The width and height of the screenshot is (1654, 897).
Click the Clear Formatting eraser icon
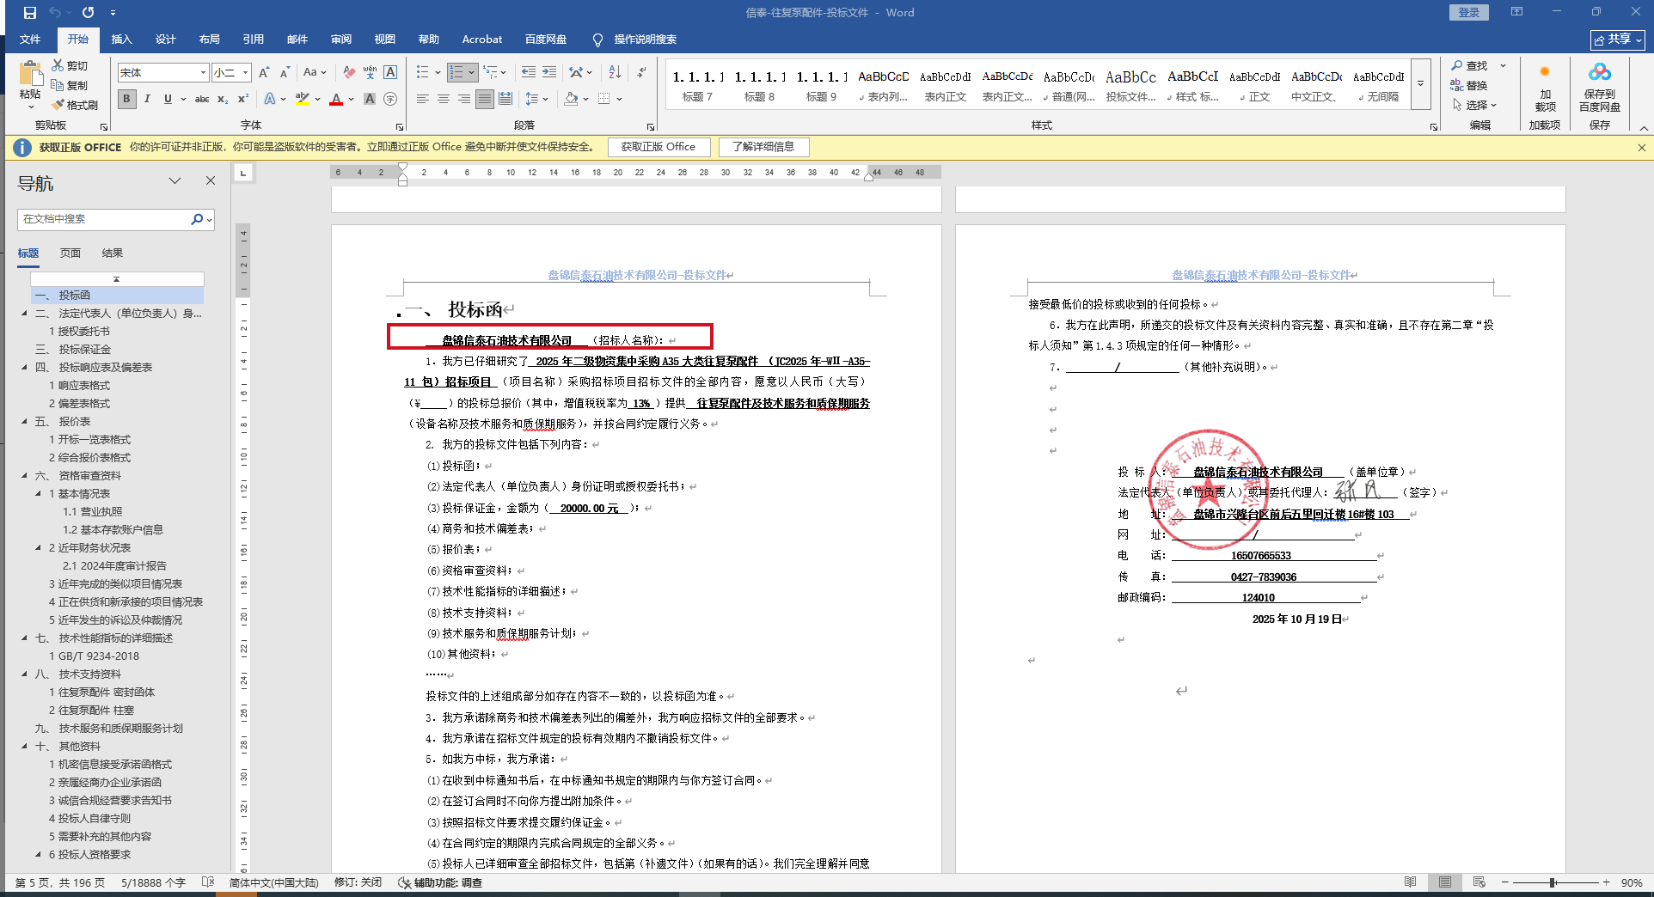(349, 72)
